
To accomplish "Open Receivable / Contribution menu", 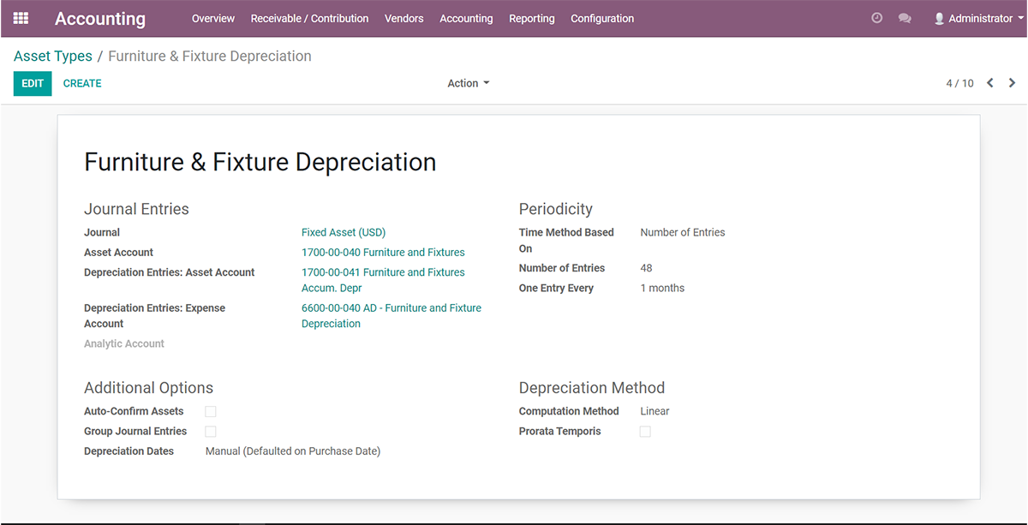I will 309,18.
